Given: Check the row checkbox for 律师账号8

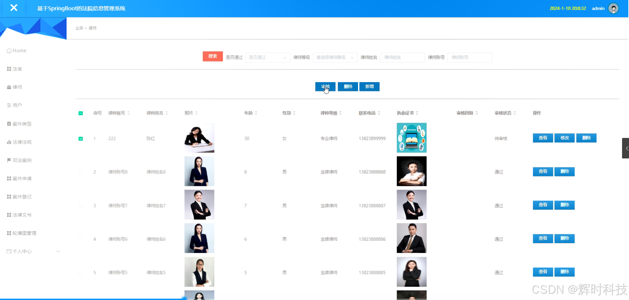Looking at the screenshot, I should 80,172.
